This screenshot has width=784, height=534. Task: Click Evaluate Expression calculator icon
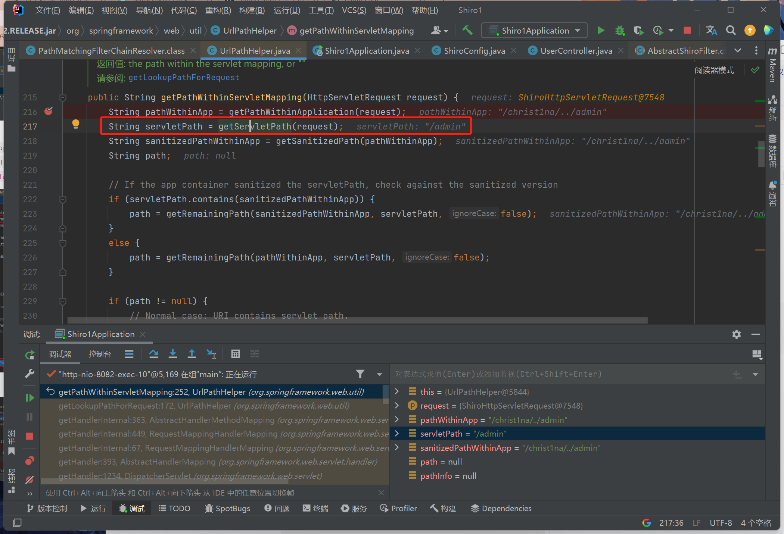click(235, 354)
